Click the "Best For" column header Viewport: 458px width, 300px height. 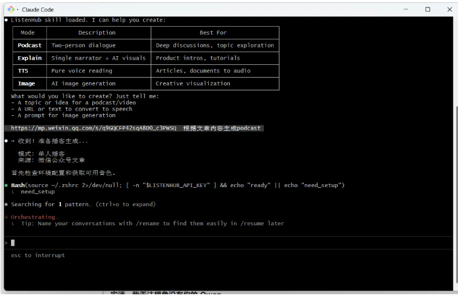213,32
